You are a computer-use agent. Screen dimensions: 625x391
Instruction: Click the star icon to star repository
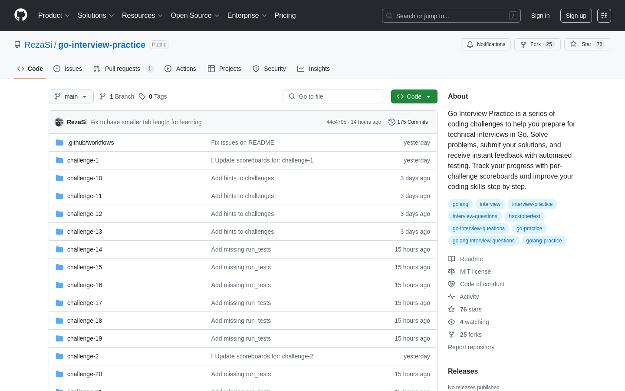(573, 44)
